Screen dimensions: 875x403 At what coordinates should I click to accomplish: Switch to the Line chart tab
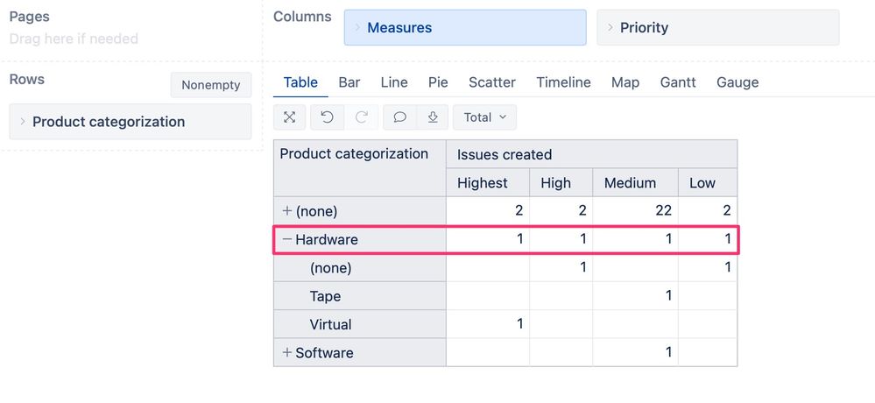[394, 82]
